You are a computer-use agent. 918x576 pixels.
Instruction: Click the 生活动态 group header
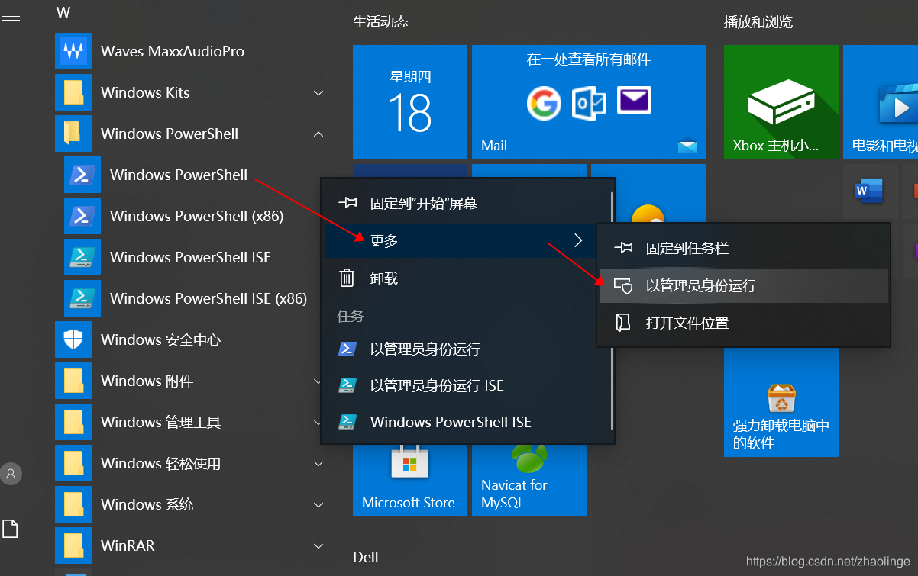[x=380, y=22]
